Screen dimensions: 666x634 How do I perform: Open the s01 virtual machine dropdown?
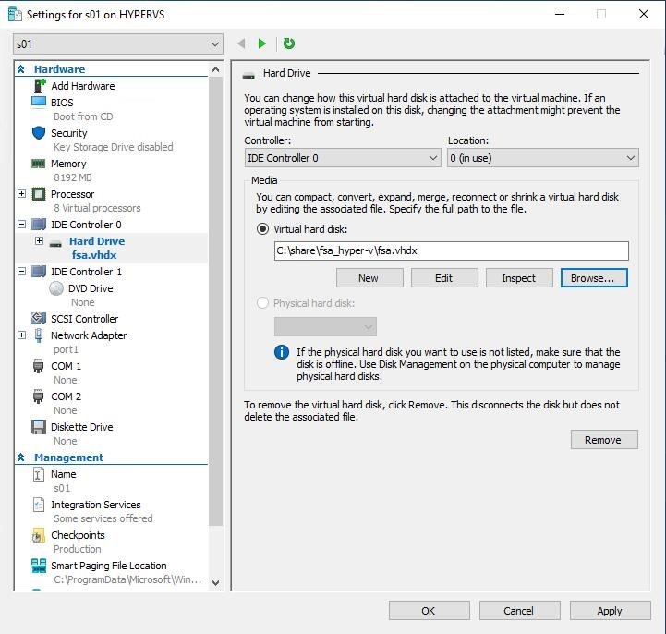pos(118,44)
